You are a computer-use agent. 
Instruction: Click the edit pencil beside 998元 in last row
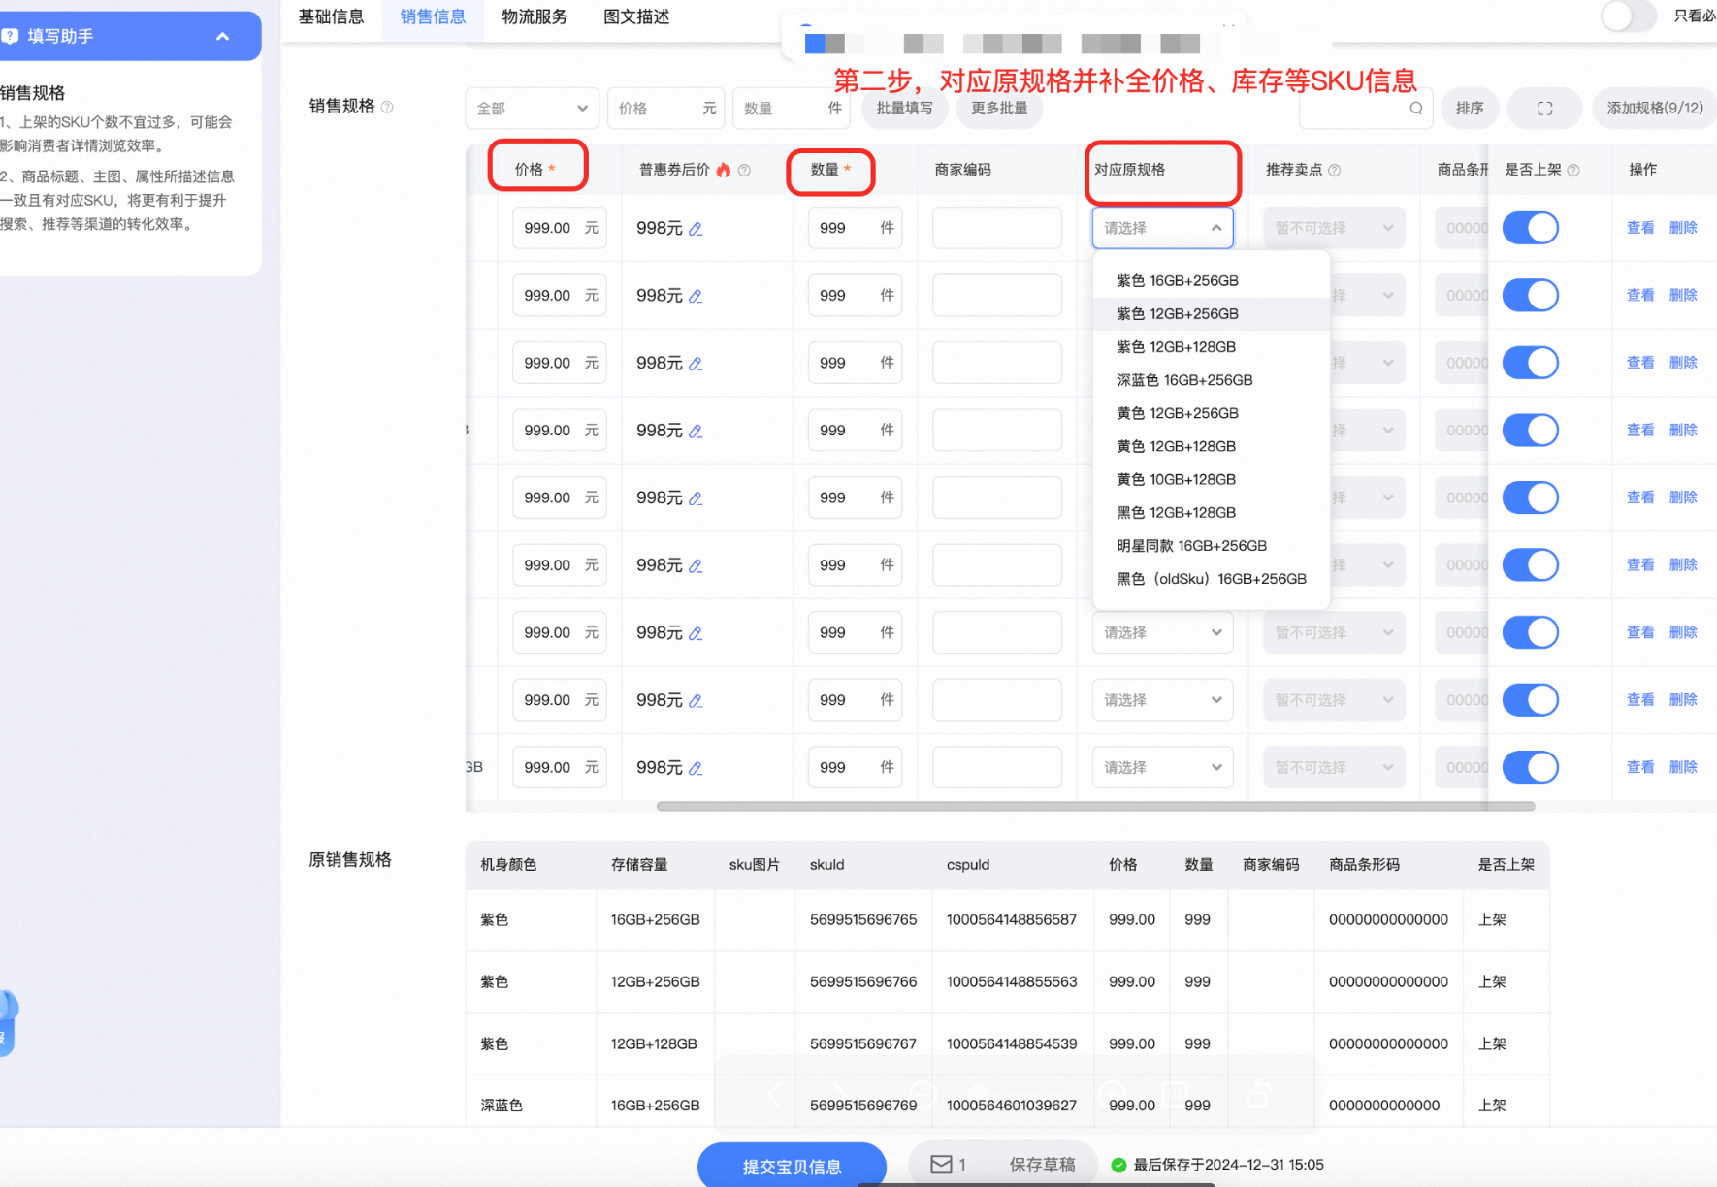[696, 768]
